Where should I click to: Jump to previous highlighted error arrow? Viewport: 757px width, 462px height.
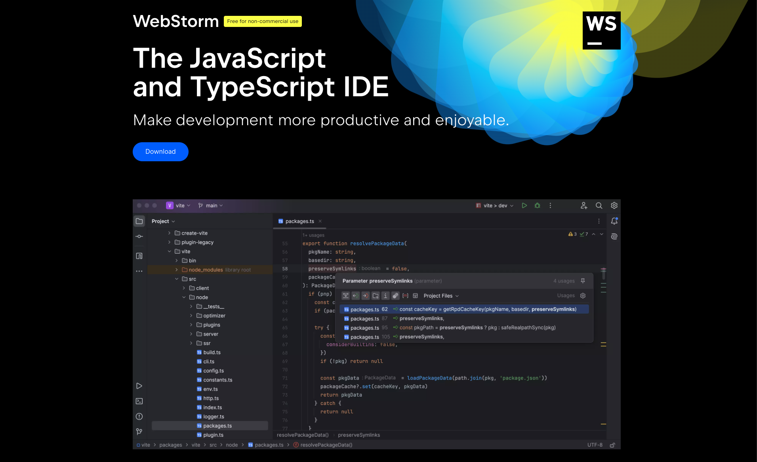click(x=593, y=234)
